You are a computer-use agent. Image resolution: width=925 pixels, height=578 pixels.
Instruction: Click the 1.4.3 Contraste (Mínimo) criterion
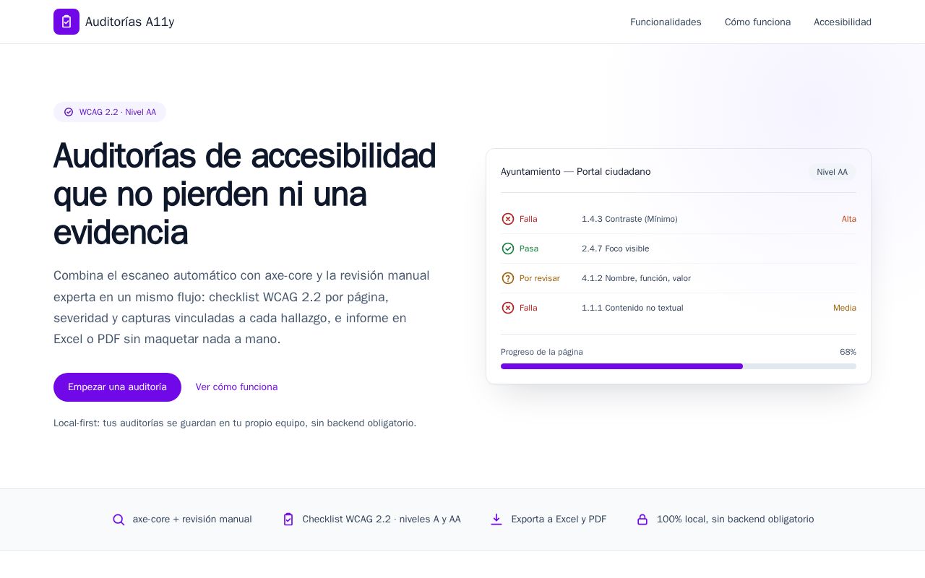[629, 219]
